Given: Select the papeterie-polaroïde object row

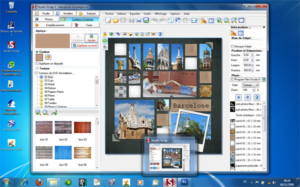Looking at the screenshot, I should tap(246, 166).
